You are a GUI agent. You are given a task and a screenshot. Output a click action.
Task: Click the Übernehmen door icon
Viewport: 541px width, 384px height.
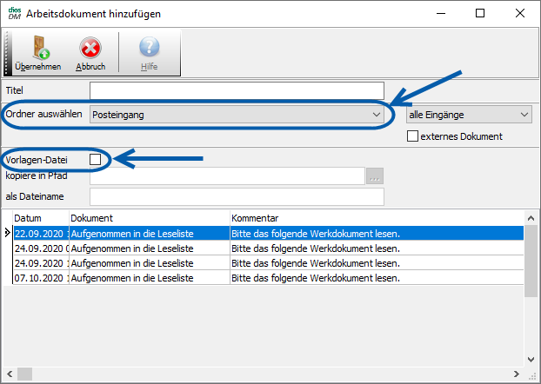[37, 48]
